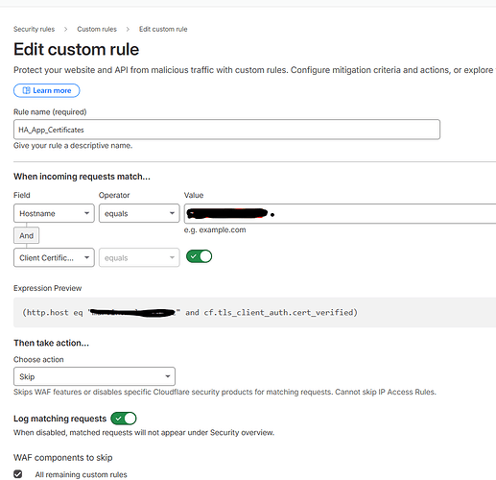Click the Edit custom rule breadcrumb
496x480 pixels.
pyautogui.click(x=163, y=29)
